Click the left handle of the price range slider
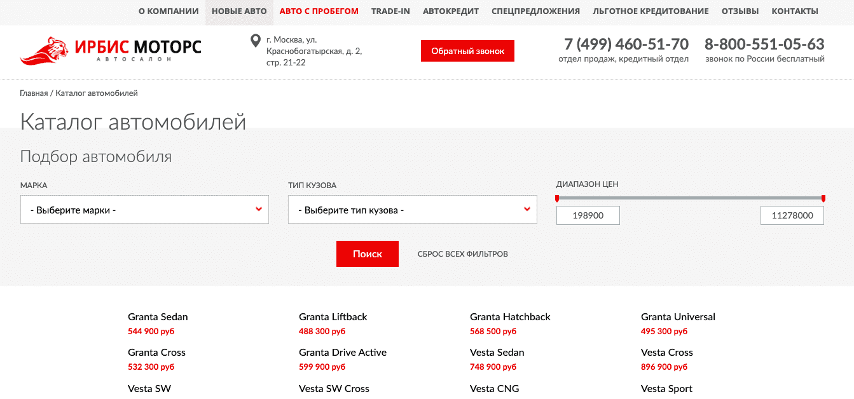The height and width of the screenshot is (399, 854). tap(558, 198)
